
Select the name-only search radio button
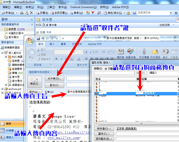click(x=106, y=69)
